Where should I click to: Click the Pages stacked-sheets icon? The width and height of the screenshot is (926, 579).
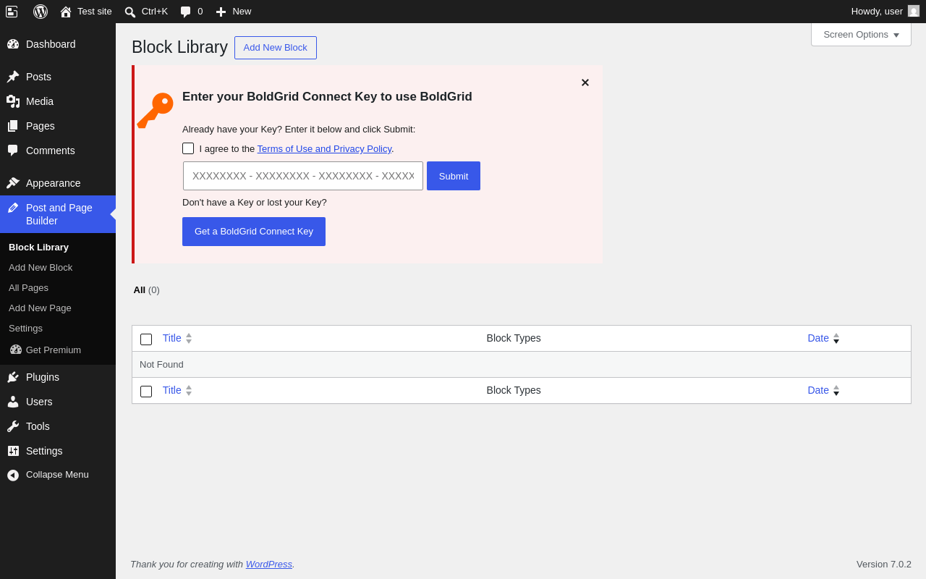13,126
